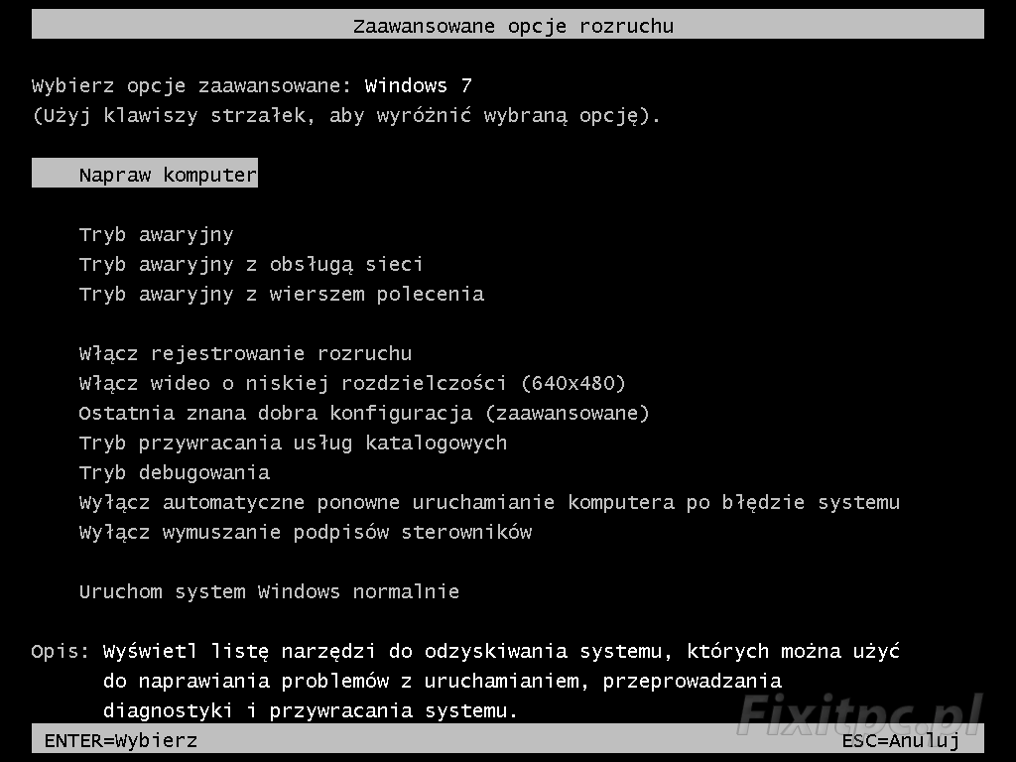The width and height of the screenshot is (1016, 762).
Task: Select Tryb awaryjny z obsługą sieci
Action: click(x=251, y=264)
